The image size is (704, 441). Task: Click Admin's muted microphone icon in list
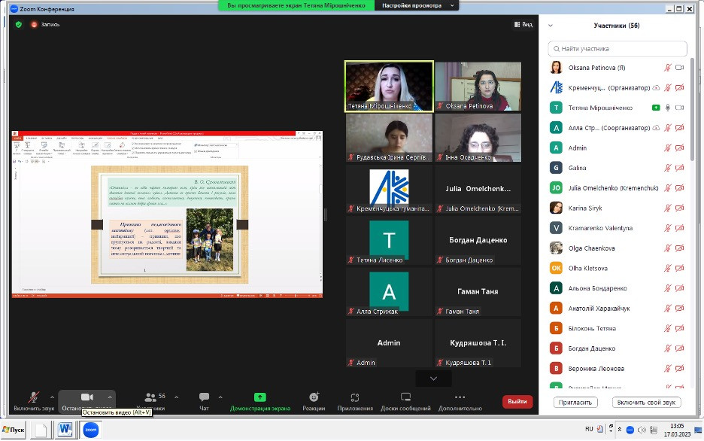tap(668, 148)
